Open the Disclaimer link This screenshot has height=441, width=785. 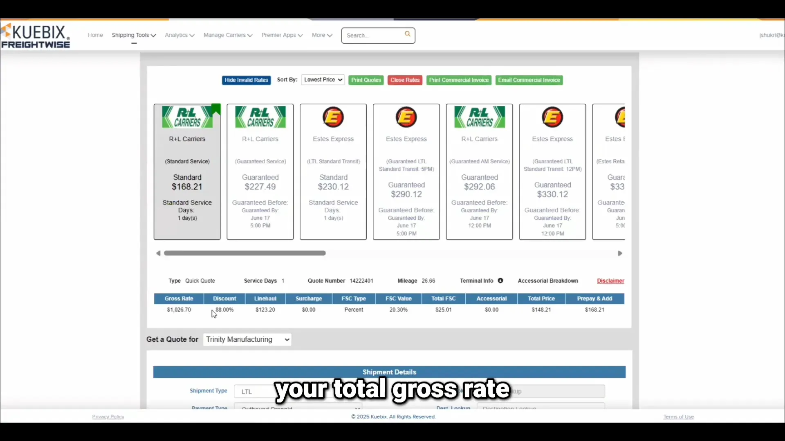[x=610, y=281]
